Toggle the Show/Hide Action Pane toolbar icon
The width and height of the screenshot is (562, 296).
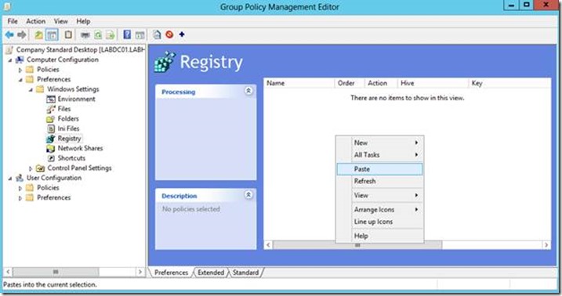point(140,34)
